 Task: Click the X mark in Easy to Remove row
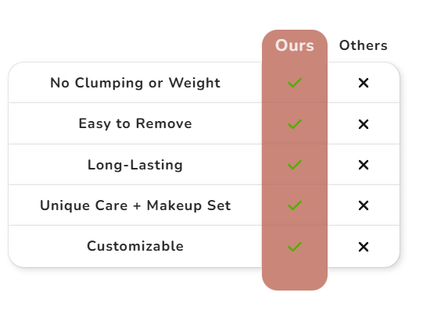[x=364, y=124]
